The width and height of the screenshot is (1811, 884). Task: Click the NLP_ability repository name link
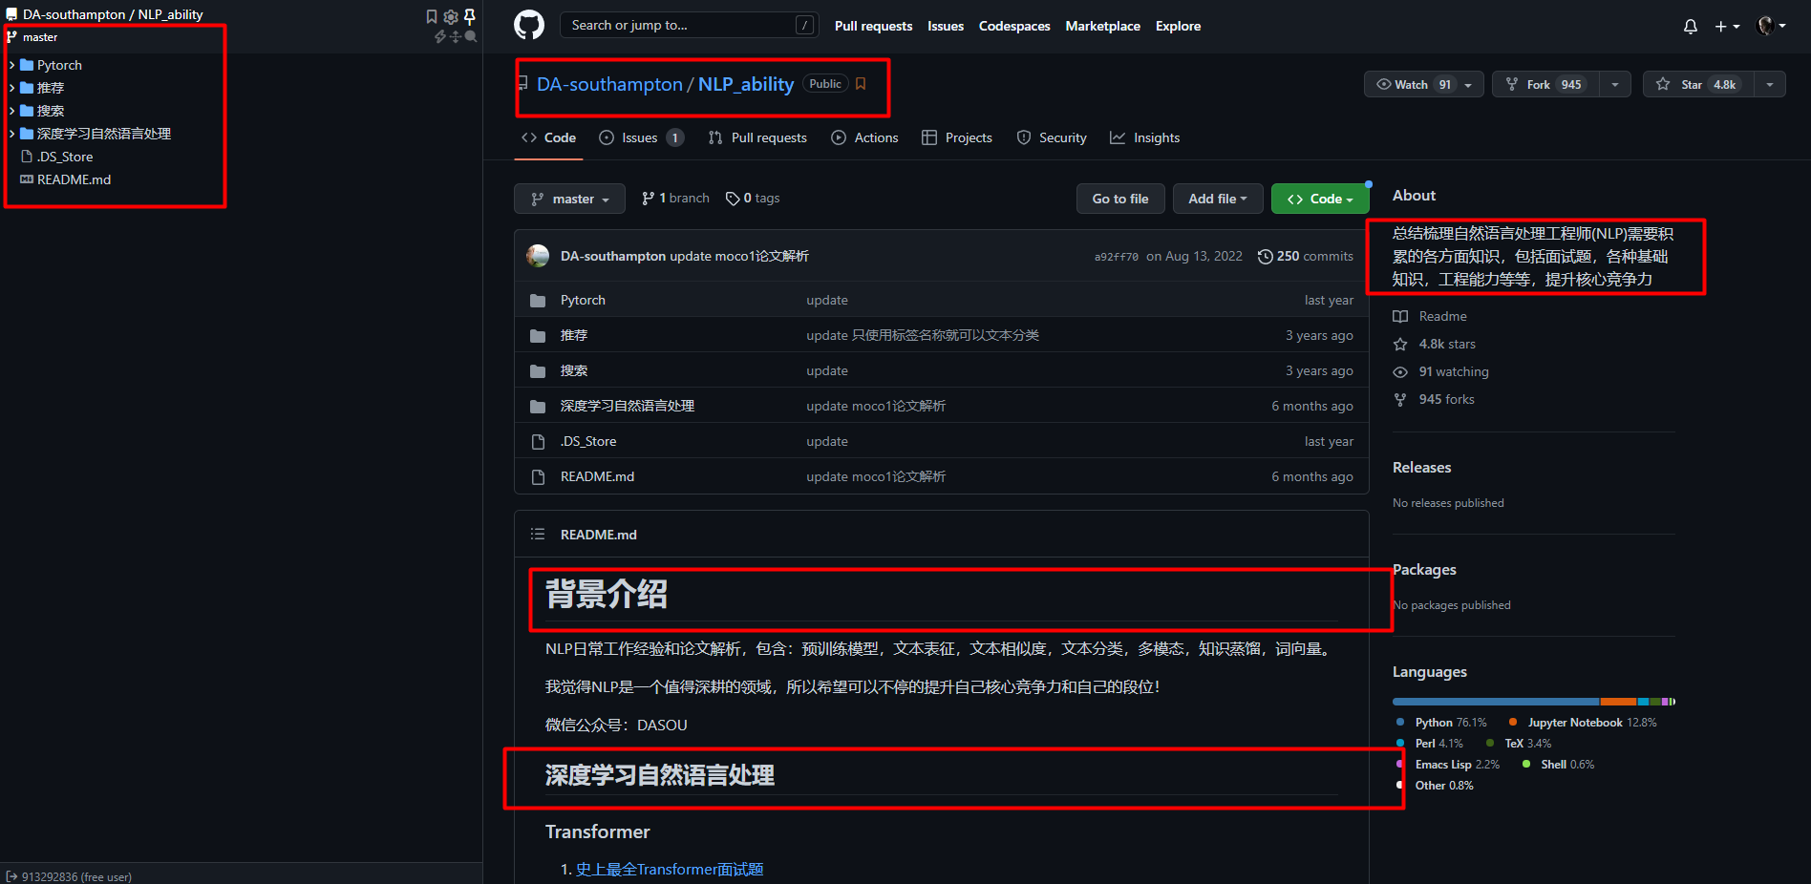[746, 84]
